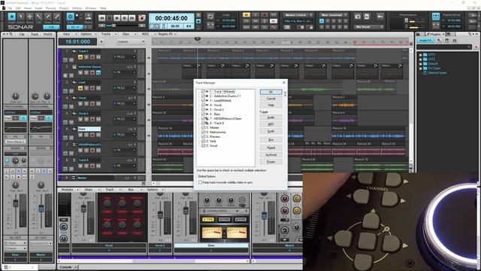This screenshot has width=481, height=271.
Task: Expand the FX Chain folder in browser
Action: point(421,69)
